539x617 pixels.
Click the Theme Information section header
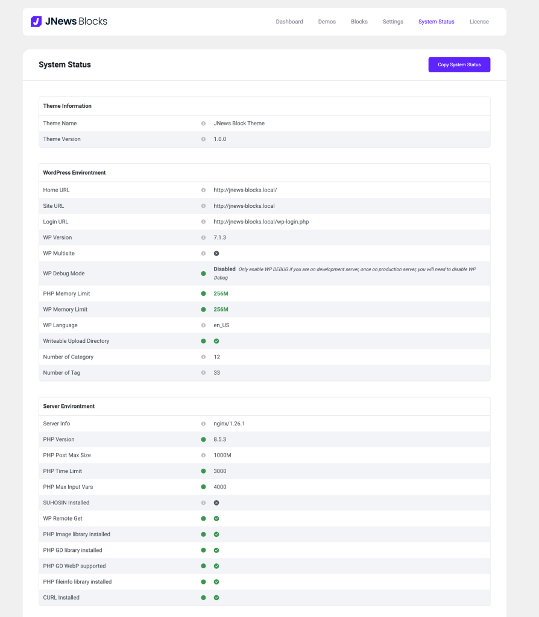point(68,106)
